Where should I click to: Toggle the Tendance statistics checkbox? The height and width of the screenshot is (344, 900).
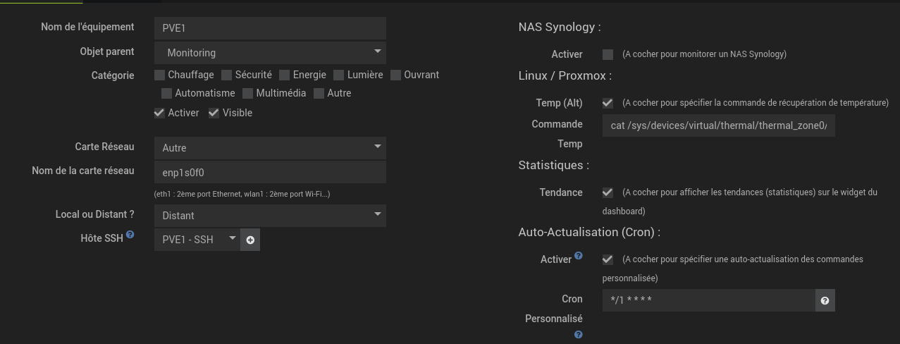click(608, 192)
